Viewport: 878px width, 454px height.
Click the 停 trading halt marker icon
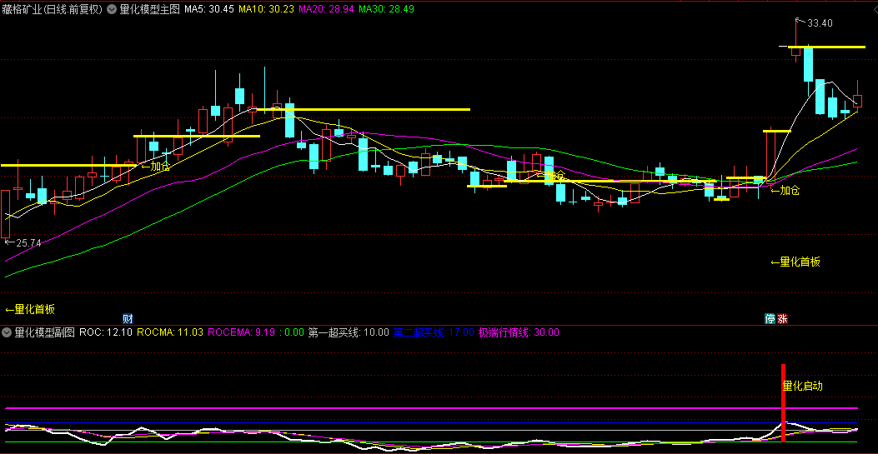[x=770, y=318]
